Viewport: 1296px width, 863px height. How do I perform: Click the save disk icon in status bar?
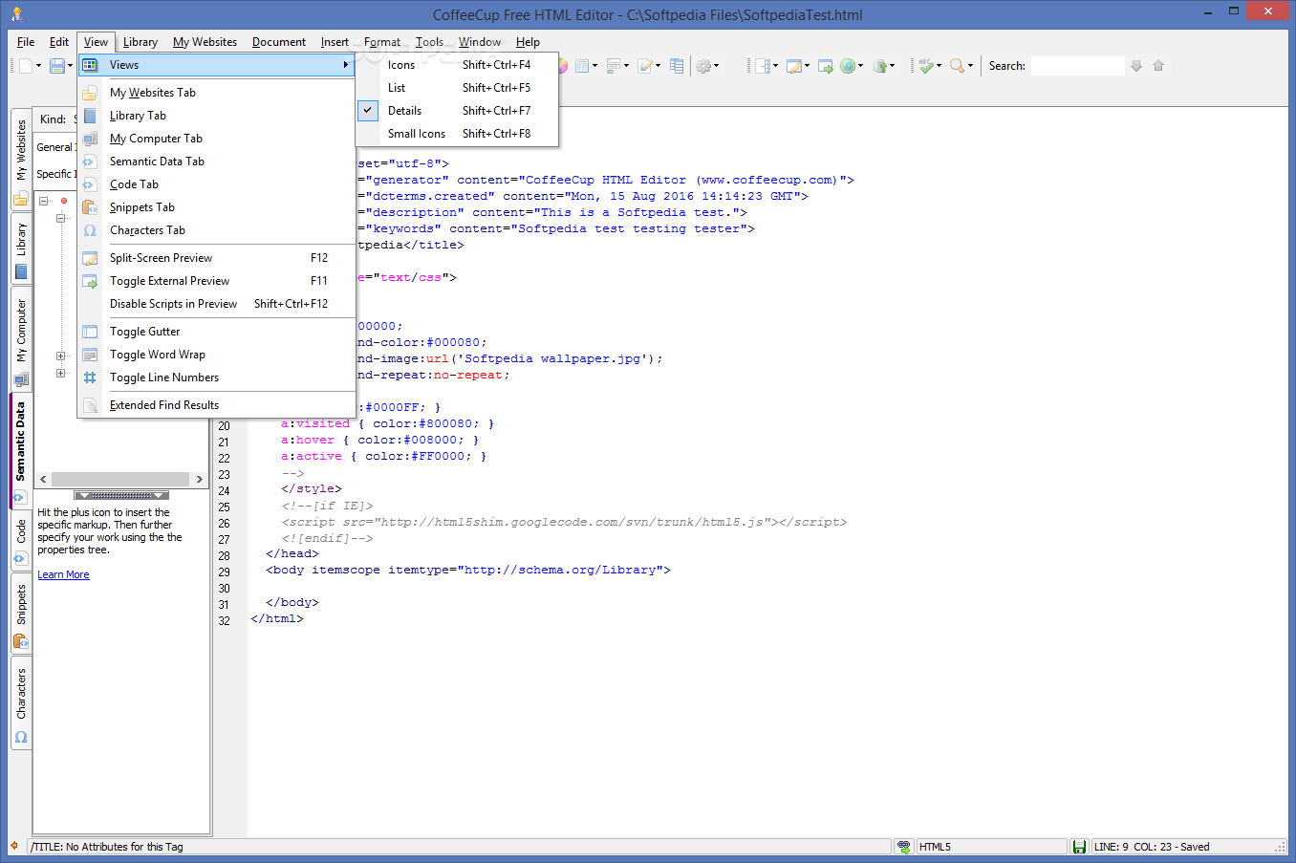[x=1079, y=847]
